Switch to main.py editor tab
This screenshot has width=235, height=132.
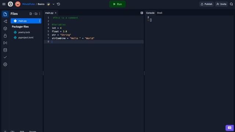pyautogui.click(x=49, y=13)
